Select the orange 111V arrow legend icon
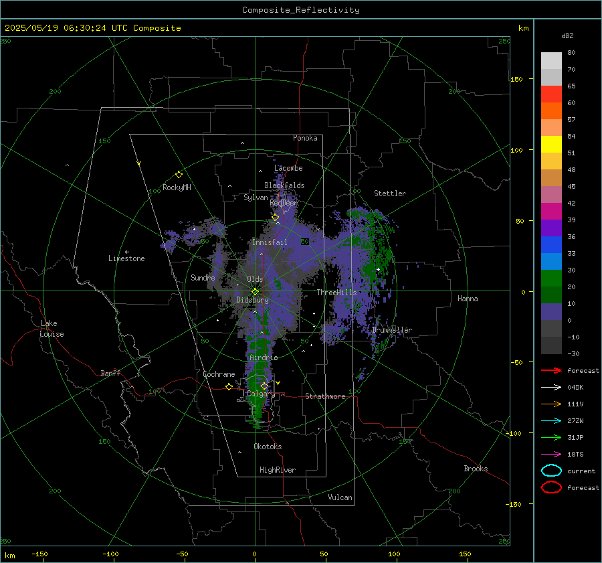 pyautogui.click(x=551, y=404)
